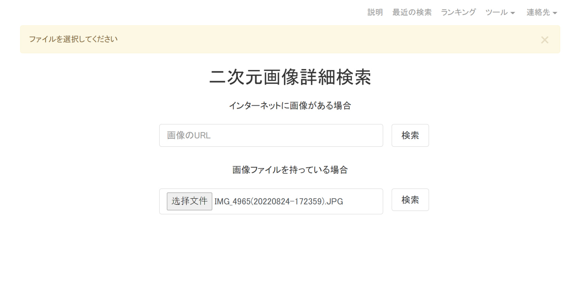This screenshot has height=287, width=580.
Task: Click the selected file name IMG_4965
Action: 279,202
